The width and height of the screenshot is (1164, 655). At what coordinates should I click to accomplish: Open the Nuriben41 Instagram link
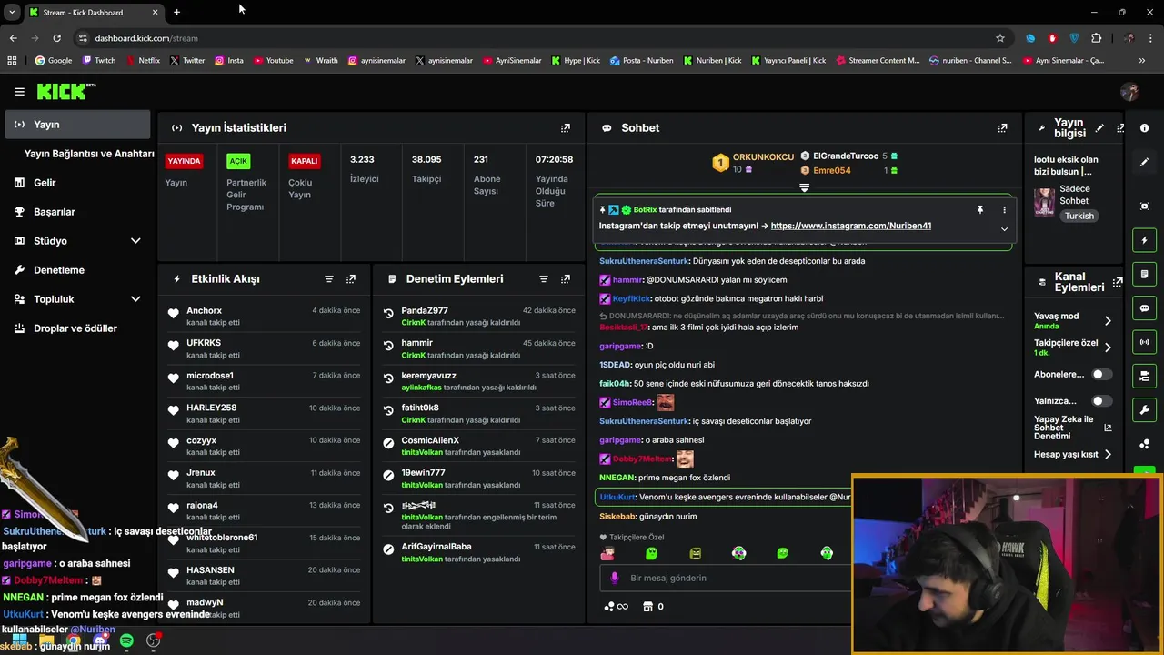click(851, 226)
